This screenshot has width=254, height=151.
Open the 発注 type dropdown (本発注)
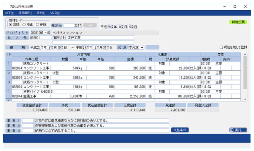[136, 47]
